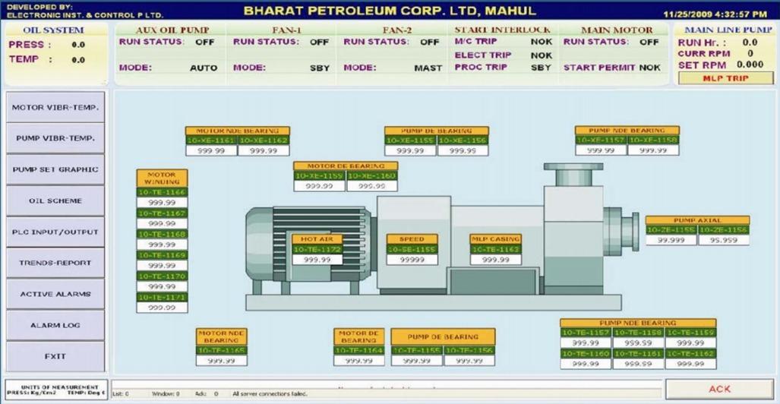This screenshot has height=404, width=780.
Task: Click the 10-XE-1161 motor NDE bearing tag
Action: [x=211, y=140]
